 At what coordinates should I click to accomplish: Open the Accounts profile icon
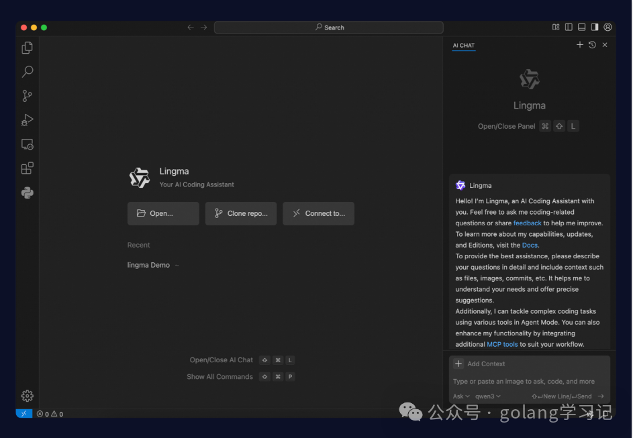(607, 27)
